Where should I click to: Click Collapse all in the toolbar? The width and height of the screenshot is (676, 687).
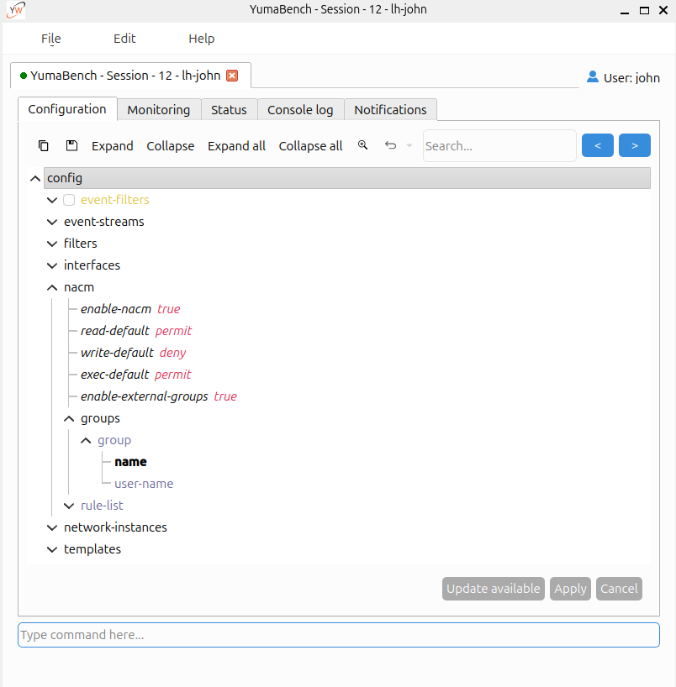310,146
